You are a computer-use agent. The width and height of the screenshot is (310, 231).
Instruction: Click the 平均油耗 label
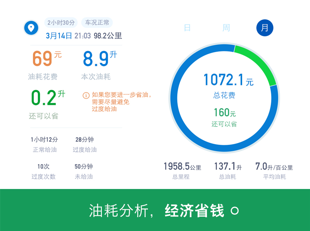tap(274, 177)
